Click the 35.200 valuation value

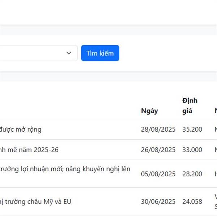pos(192,129)
